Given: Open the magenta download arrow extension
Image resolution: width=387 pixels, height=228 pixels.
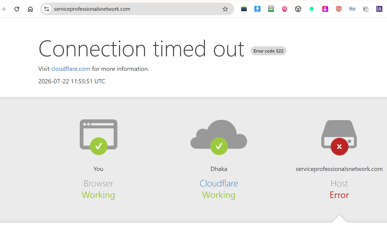Looking at the screenshot, I should coord(325,9).
